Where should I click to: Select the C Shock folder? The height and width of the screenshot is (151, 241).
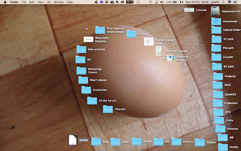click(x=131, y=34)
